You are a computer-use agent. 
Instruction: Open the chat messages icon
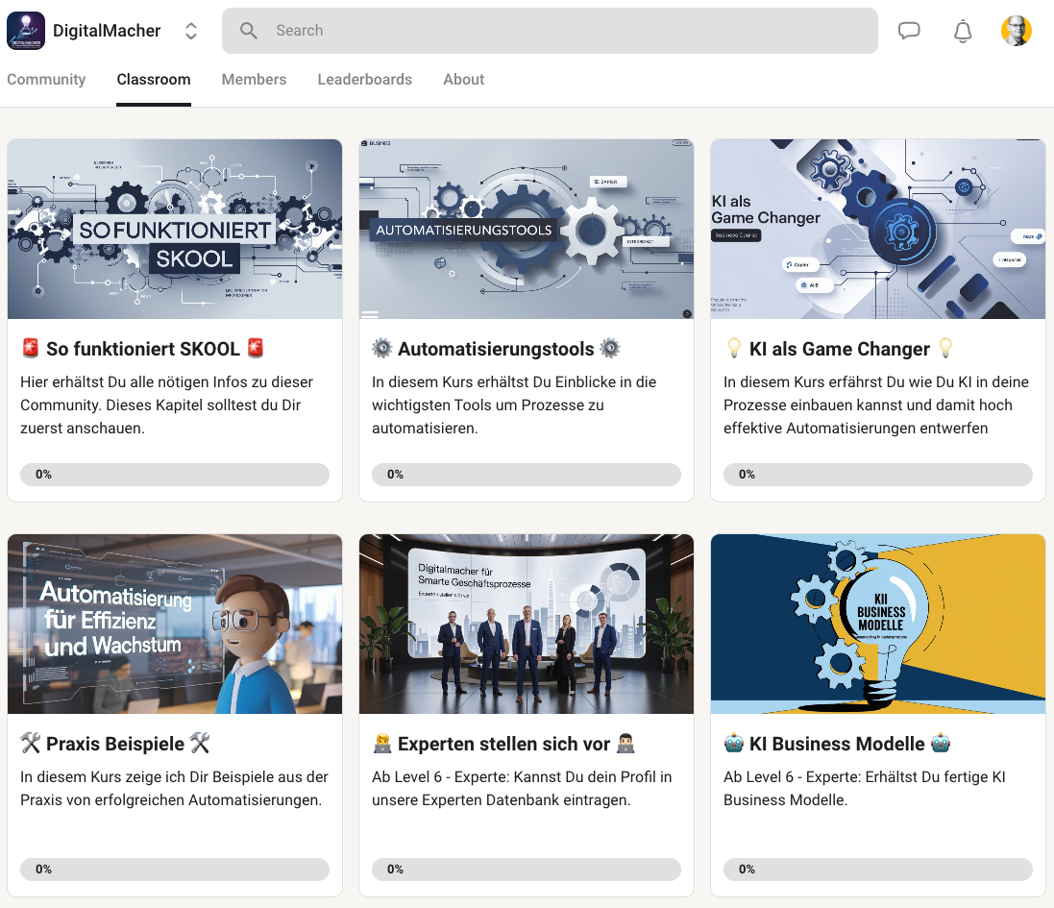click(x=909, y=30)
